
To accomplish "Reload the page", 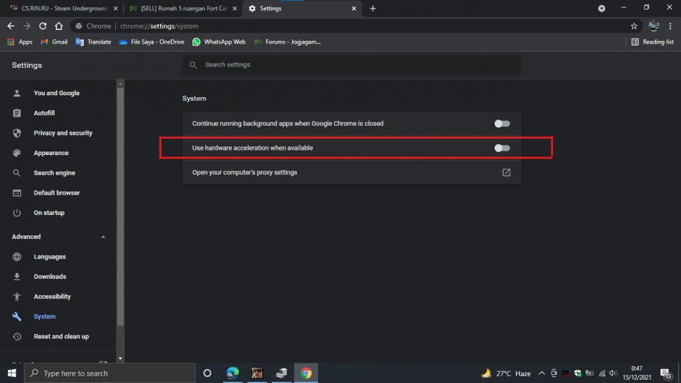I will pyautogui.click(x=42, y=26).
